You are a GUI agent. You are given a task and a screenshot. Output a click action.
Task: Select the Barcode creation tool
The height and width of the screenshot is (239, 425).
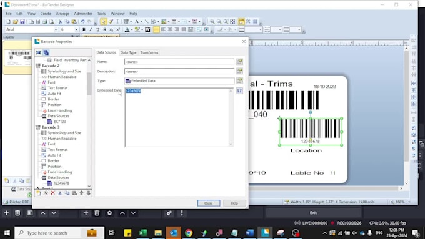[126, 22]
